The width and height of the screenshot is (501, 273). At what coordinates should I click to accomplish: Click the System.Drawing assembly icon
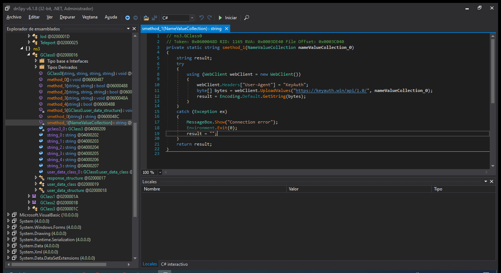click(x=15, y=233)
